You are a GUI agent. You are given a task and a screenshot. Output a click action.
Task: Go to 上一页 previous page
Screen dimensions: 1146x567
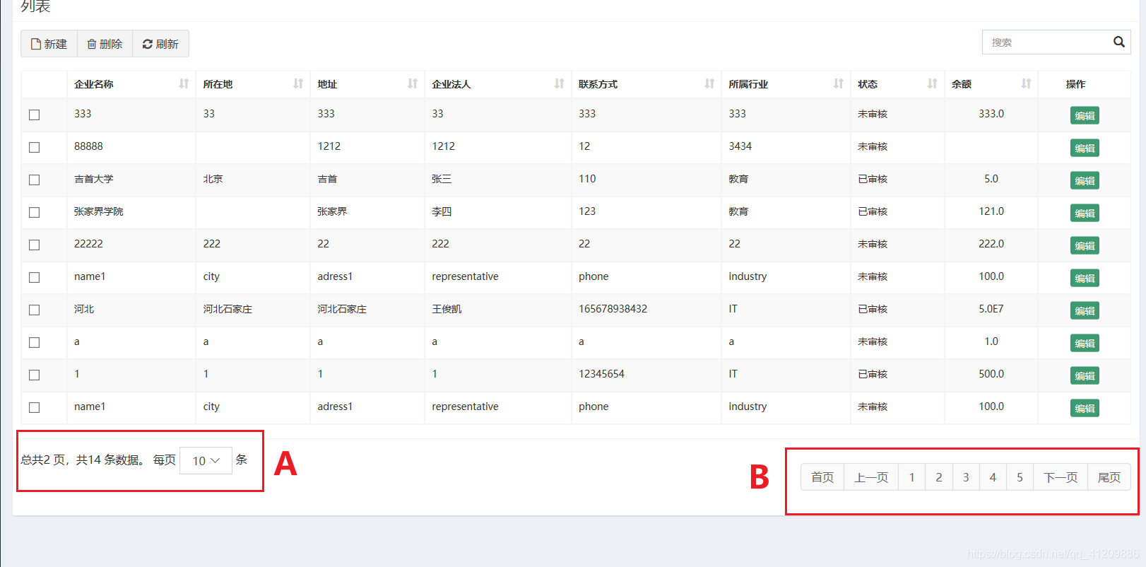coord(871,477)
